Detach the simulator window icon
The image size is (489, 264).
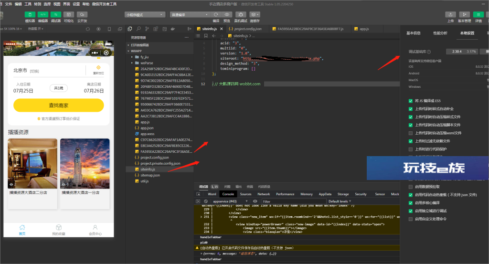point(120,29)
